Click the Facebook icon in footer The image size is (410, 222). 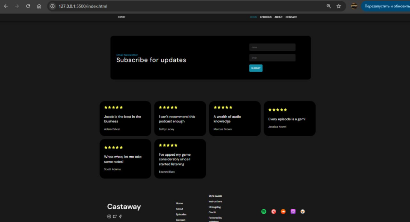120,216
